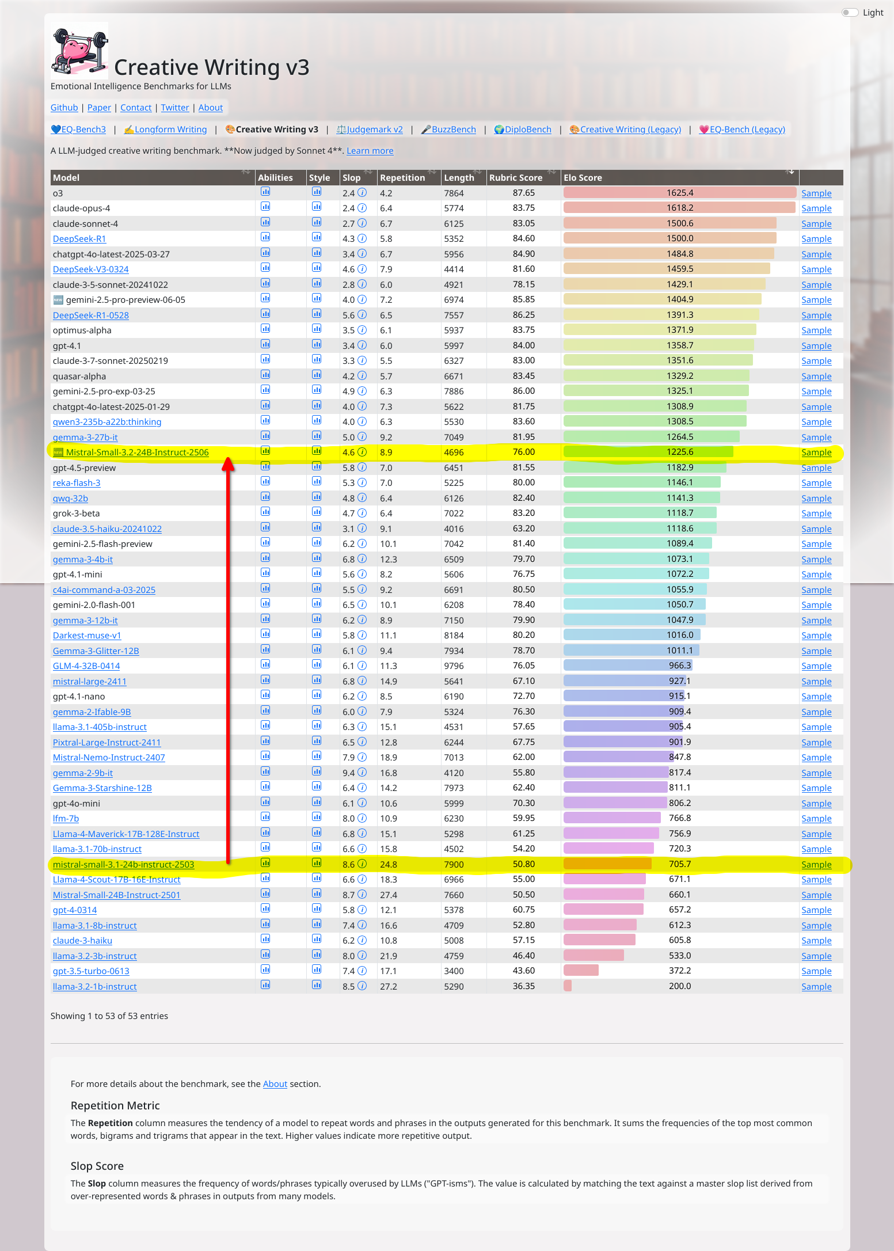Open Style chart icon for gemma-3-27b-it
894x1251 pixels.
(x=317, y=436)
